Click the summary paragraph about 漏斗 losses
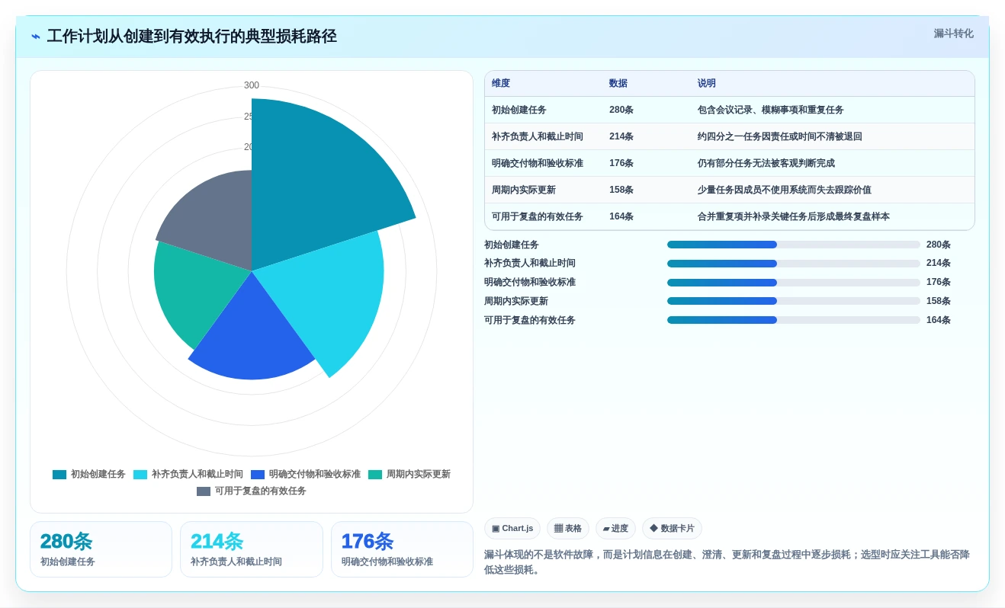 pos(727,562)
